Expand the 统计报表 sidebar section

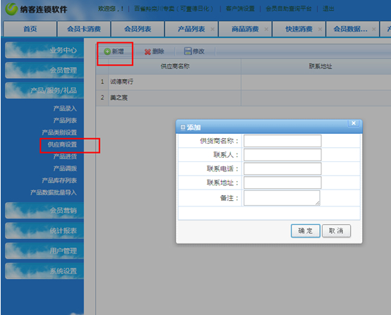click(x=44, y=230)
